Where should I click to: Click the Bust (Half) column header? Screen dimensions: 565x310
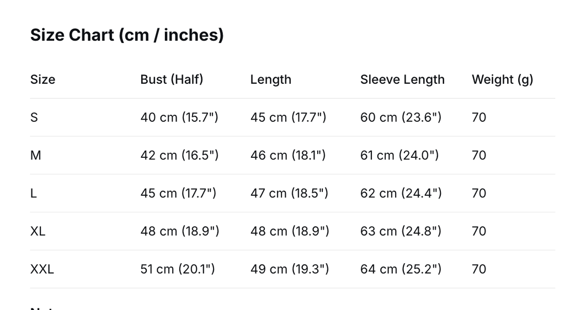pos(172,79)
